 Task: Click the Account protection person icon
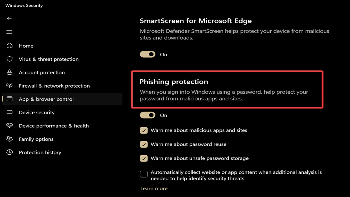click(x=10, y=72)
